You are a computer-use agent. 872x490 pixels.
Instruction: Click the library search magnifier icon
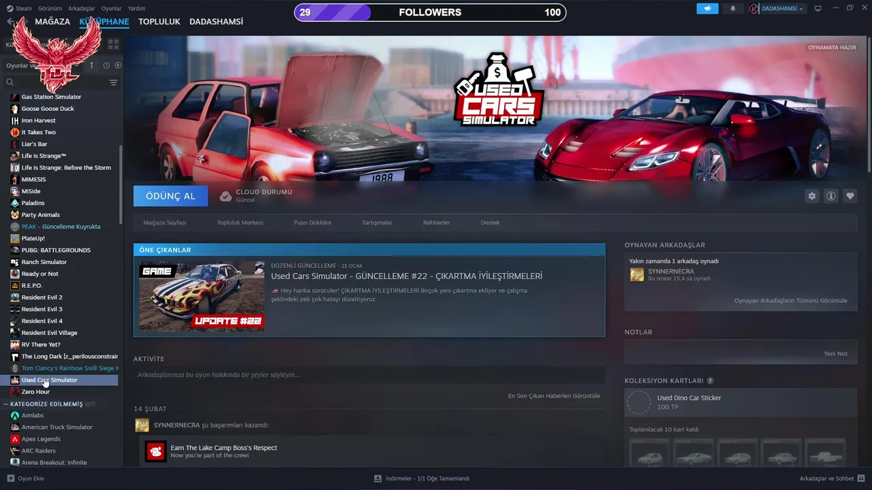(10, 82)
